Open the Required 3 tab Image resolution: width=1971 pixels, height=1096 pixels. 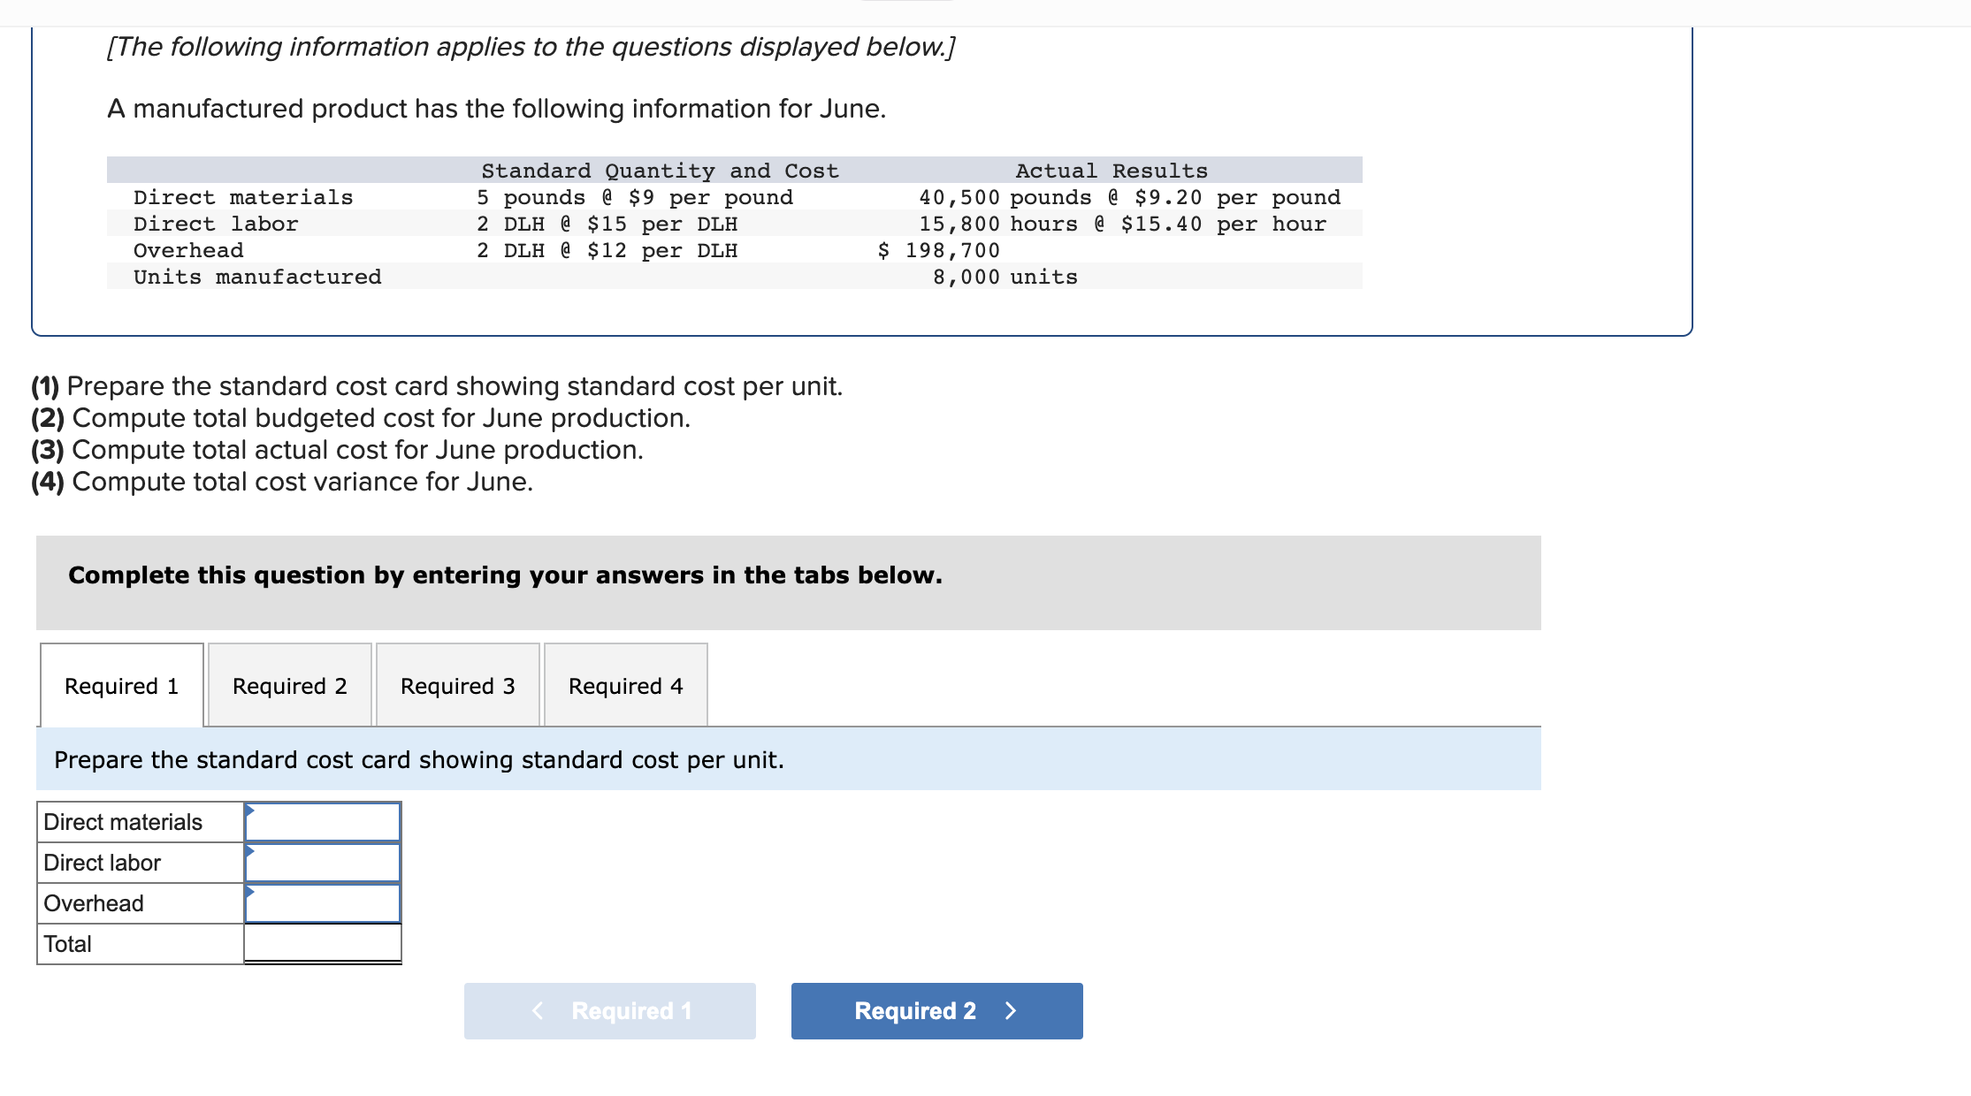click(x=457, y=685)
